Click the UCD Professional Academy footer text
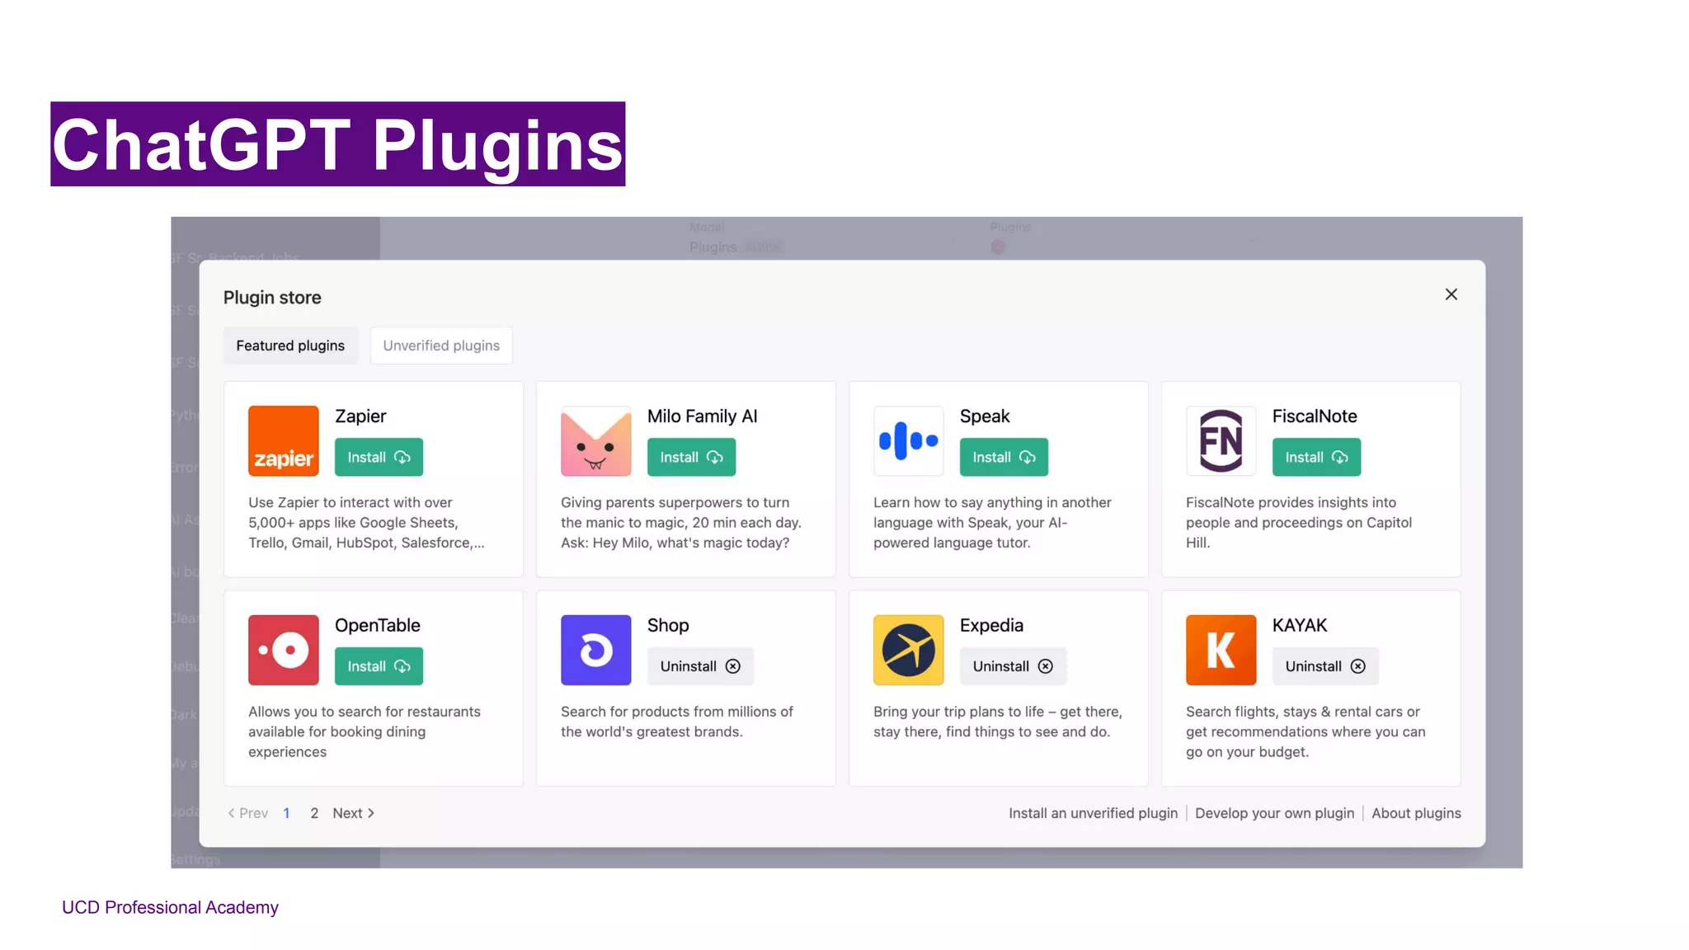This screenshot has width=1689, height=950. pyautogui.click(x=170, y=907)
